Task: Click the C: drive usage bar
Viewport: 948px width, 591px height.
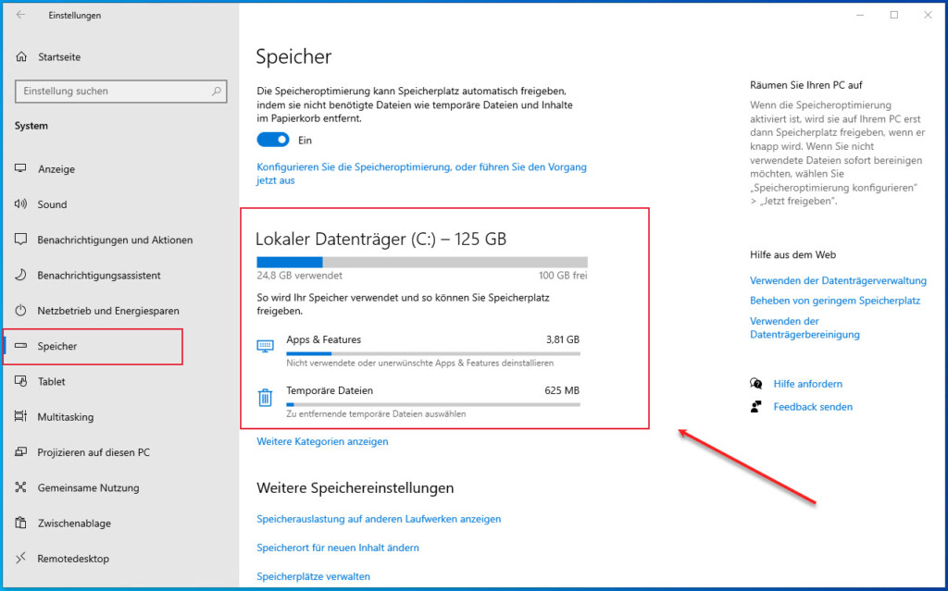Action: (x=421, y=260)
